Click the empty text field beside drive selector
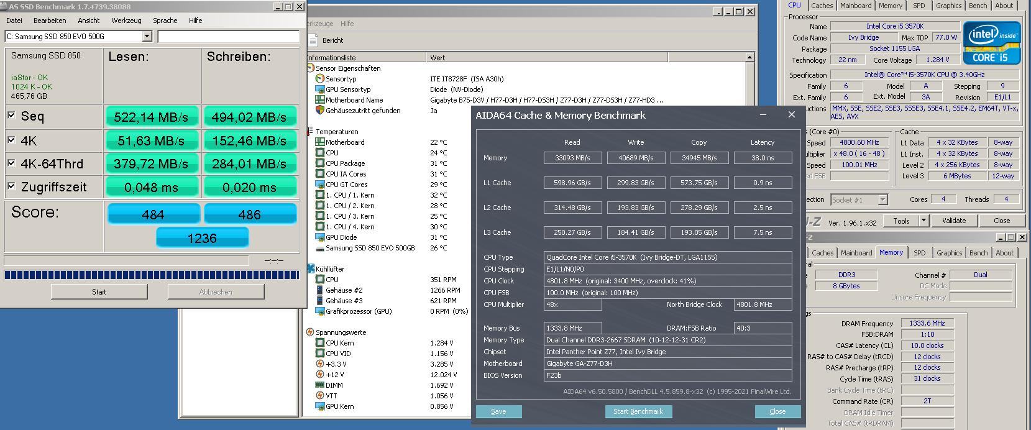 tap(229, 37)
